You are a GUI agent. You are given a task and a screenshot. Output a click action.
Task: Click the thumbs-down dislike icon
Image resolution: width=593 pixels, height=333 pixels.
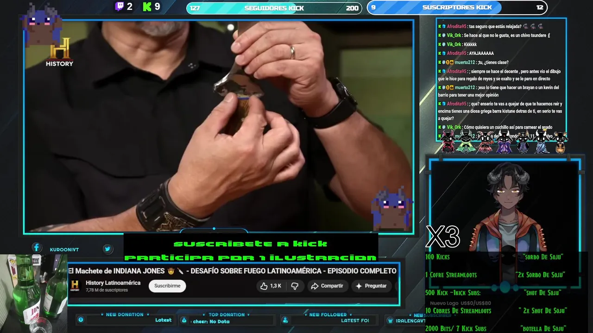click(295, 286)
